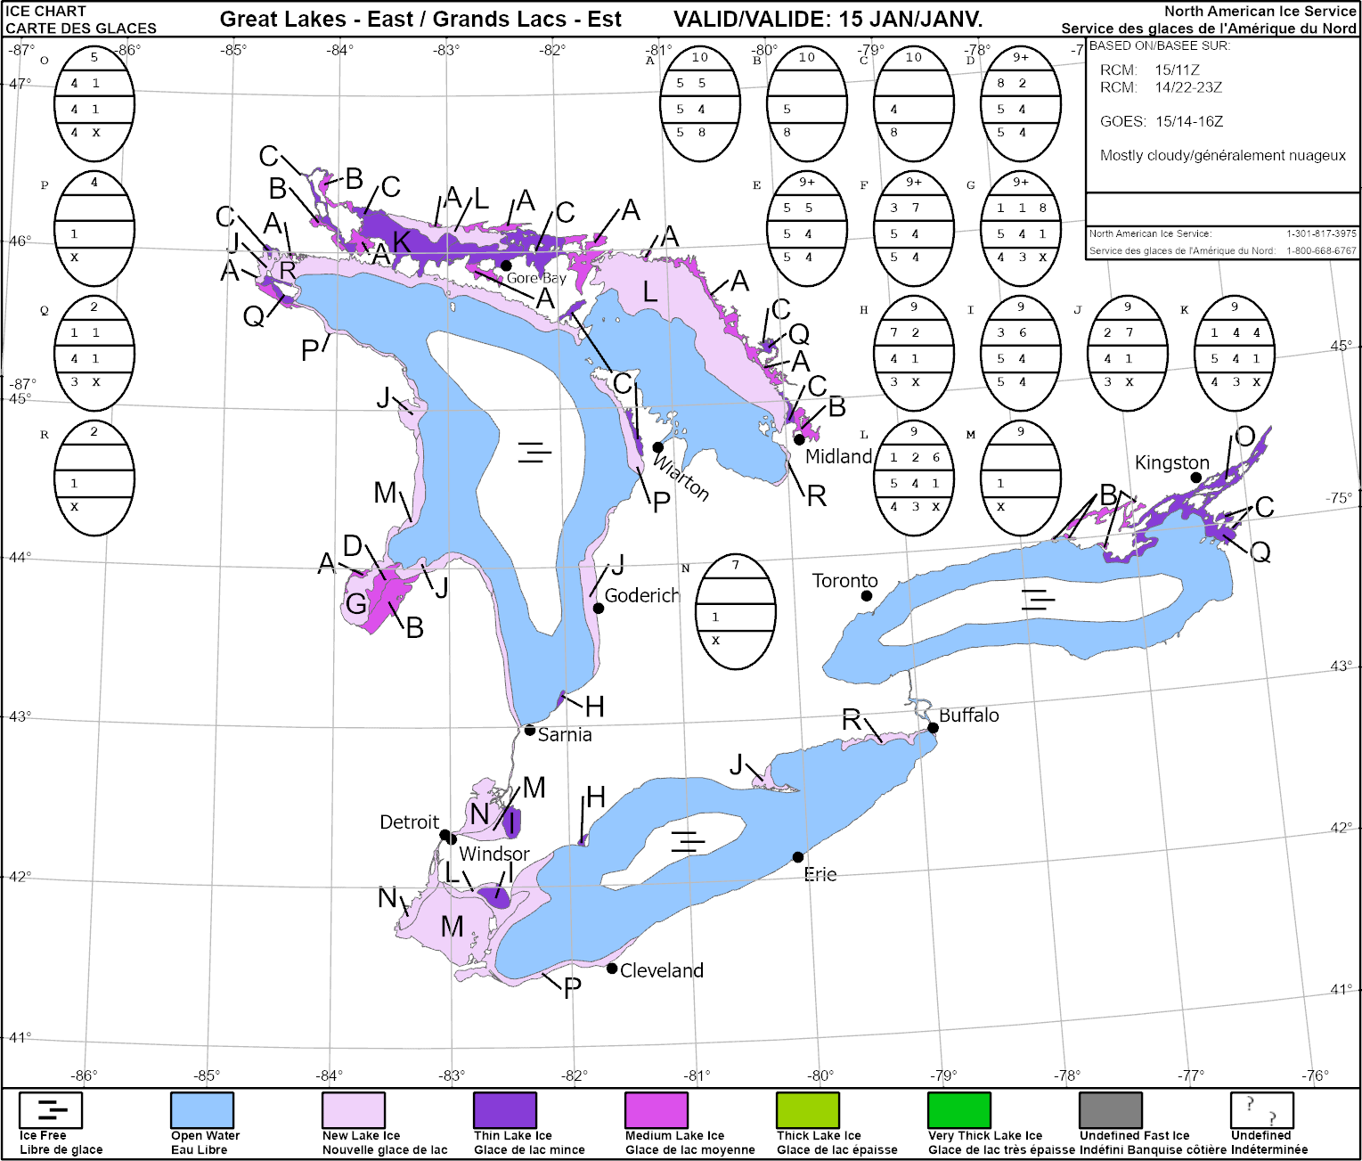The image size is (1362, 1161).
Task: Click the ice free symbol in Lake Erie
Action: (x=688, y=841)
